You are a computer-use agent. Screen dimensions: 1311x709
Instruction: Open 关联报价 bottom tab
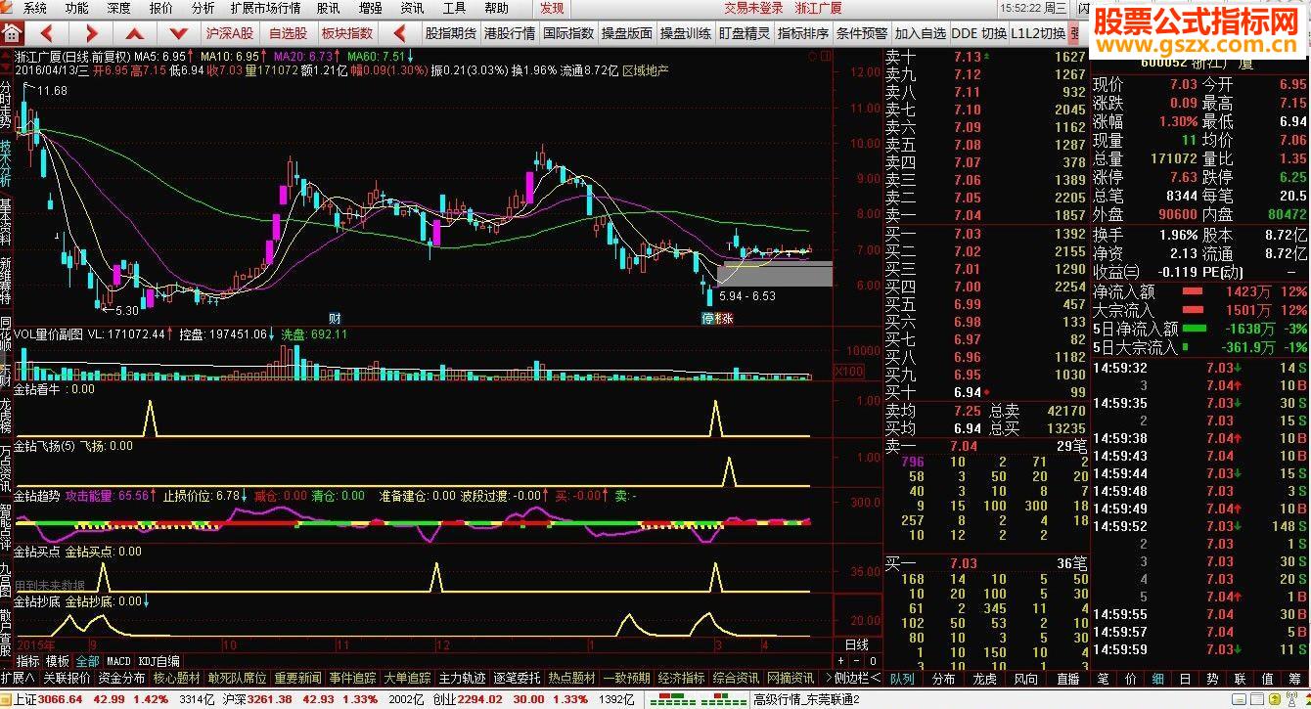(x=67, y=678)
